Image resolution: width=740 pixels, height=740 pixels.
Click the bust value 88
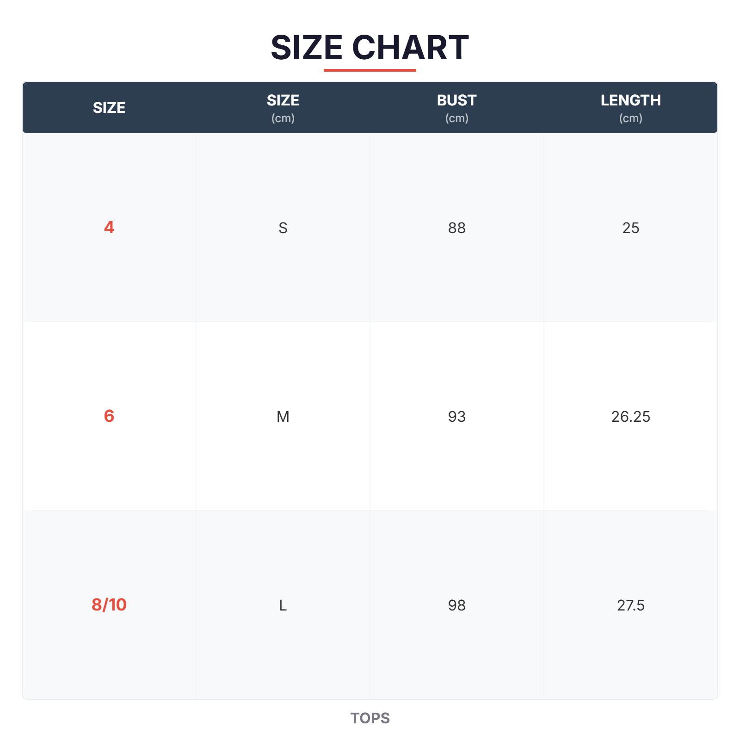coord(456,228)
